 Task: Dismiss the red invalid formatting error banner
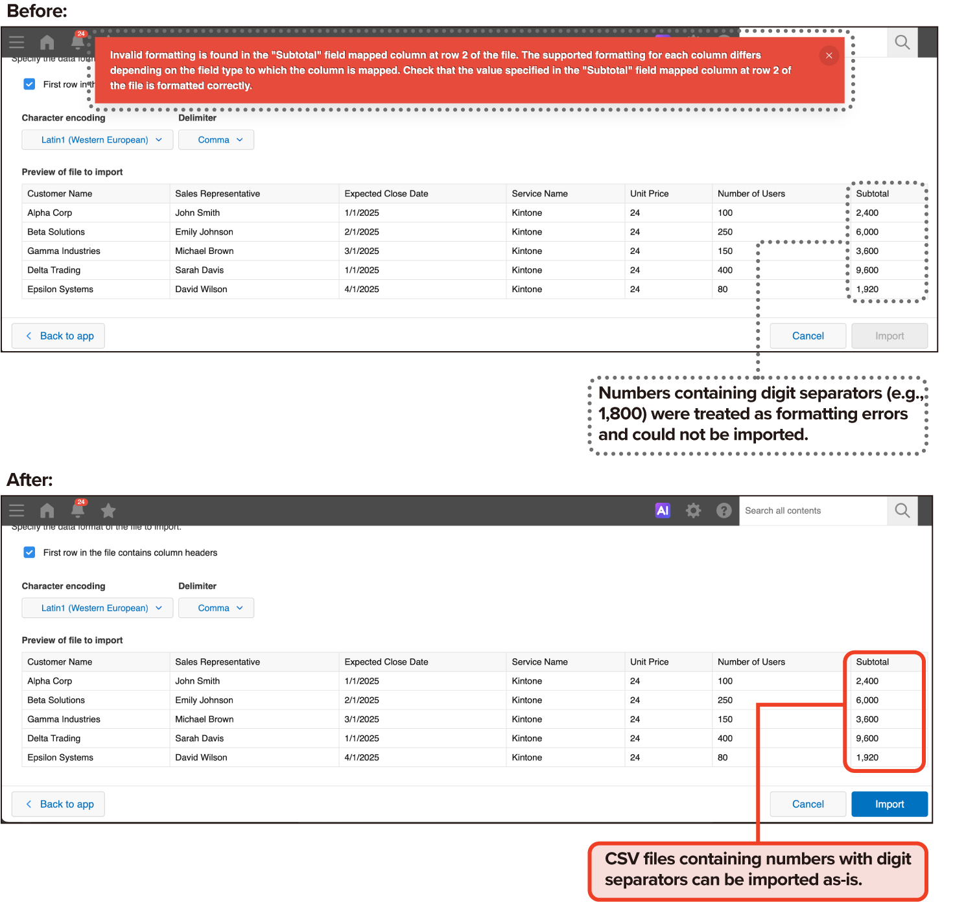coord(829,56)
